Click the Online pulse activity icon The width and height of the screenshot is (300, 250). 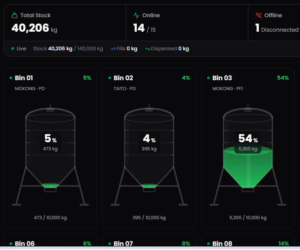136,15
